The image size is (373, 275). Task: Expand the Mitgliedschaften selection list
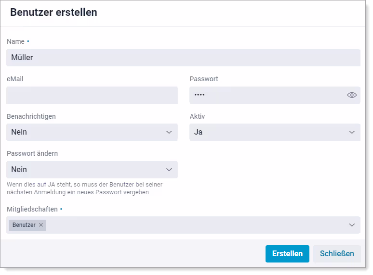(x=352, y=225)
